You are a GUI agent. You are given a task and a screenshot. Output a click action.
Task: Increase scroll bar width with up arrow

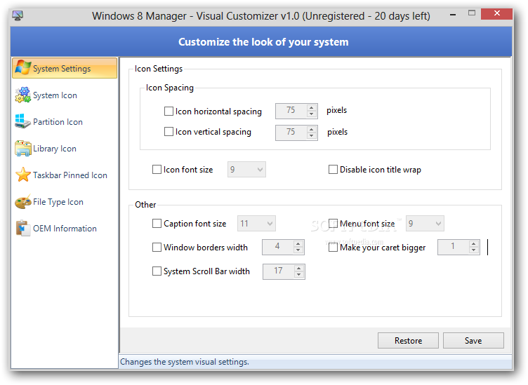298,269
